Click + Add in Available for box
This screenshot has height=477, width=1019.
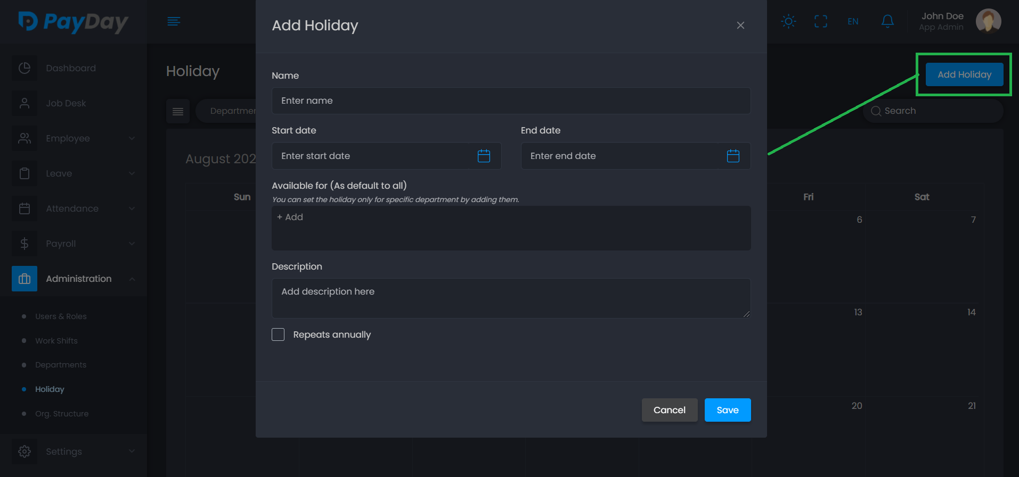point(290,217)
